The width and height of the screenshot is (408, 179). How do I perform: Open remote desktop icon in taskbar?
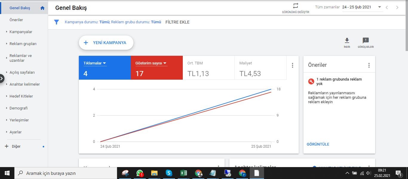coord(228,173)
